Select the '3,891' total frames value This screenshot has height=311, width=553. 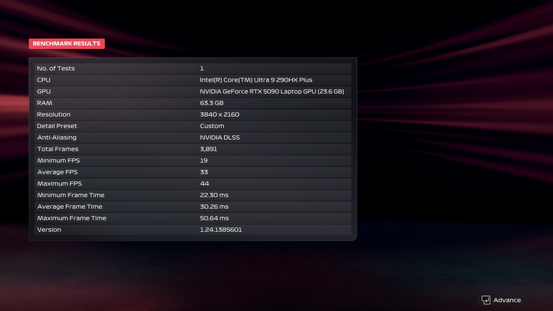pyautogui.click(x=208, y=149)
